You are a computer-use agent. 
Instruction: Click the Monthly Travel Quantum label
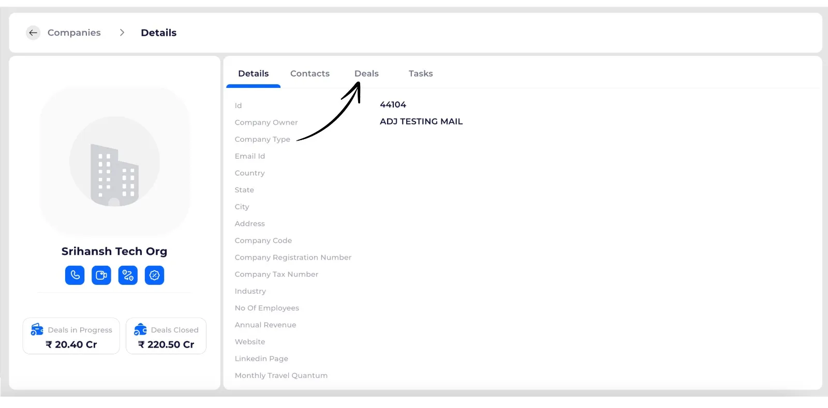point(281,375)
